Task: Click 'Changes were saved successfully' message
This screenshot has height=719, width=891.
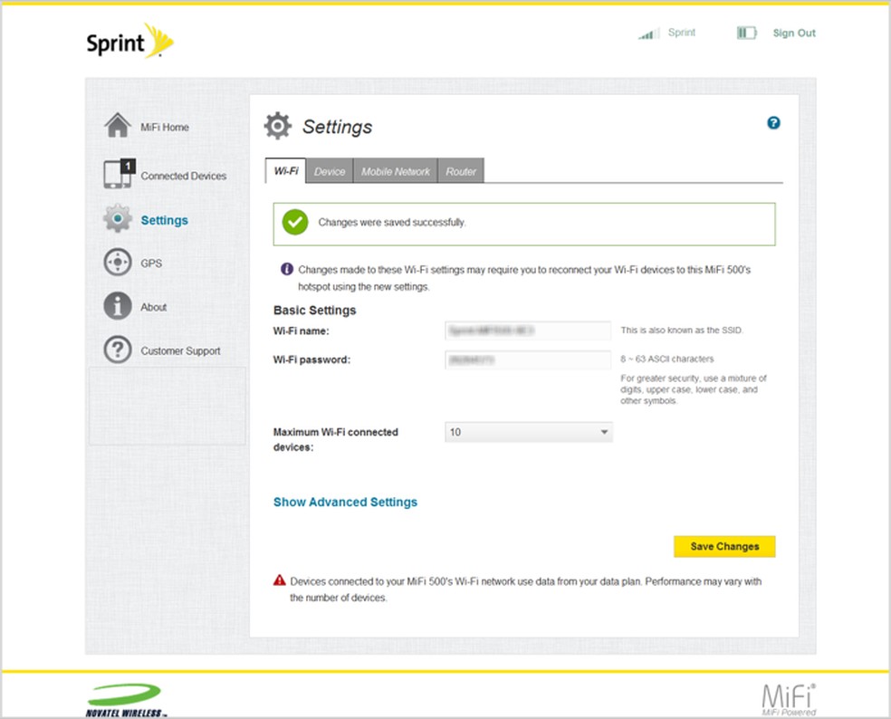Action: [x=391, y=222]
